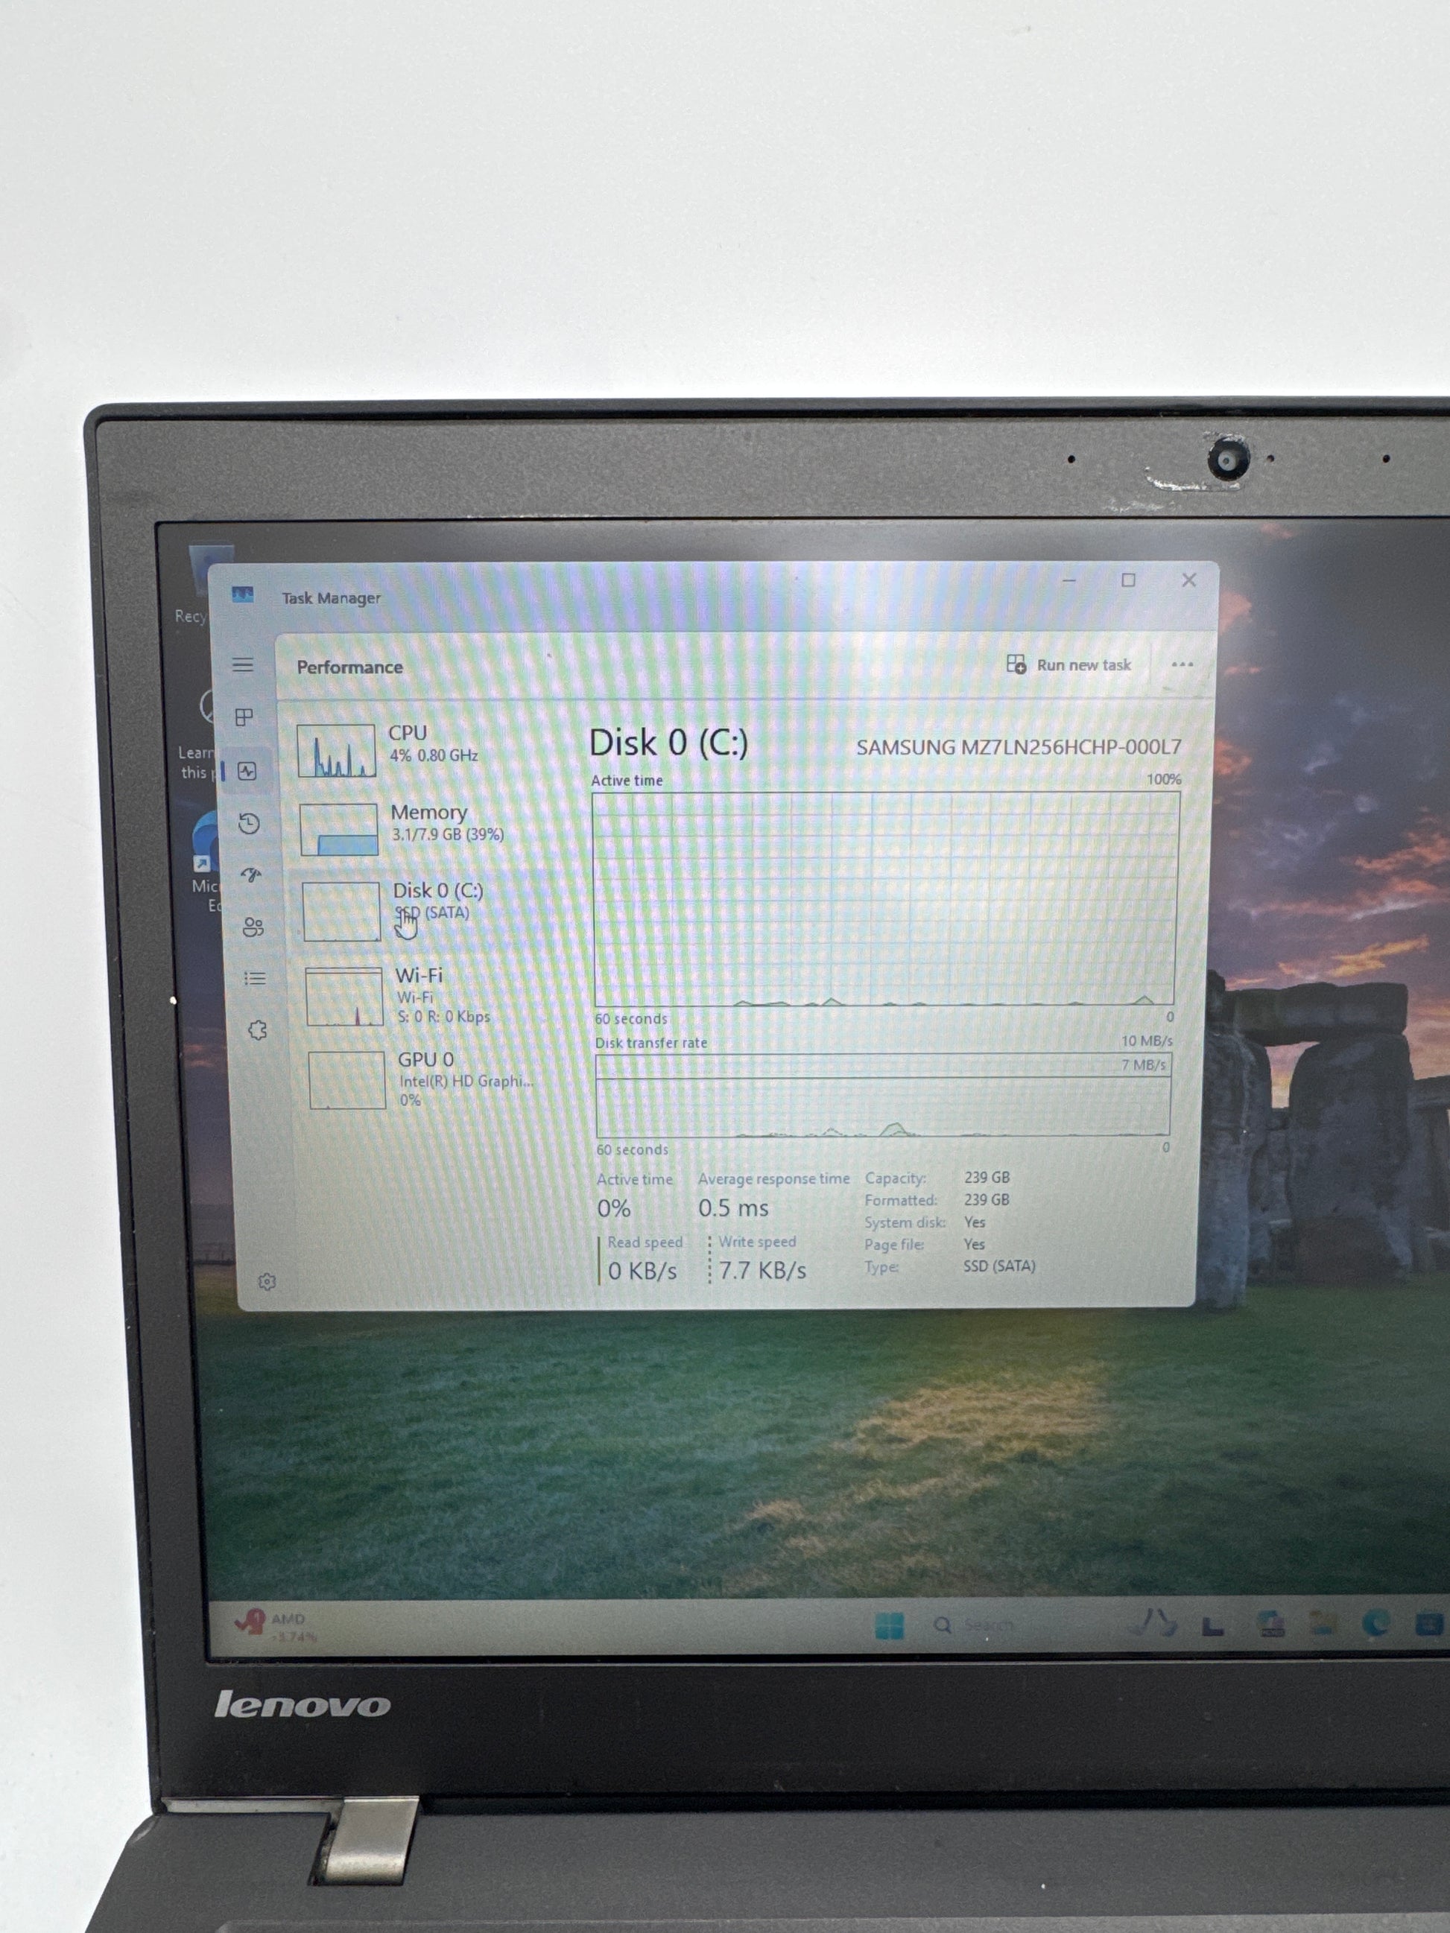This screenshot has height=1933, width=1450.
Task: Click the Windows Start button
Action: (889, 1625)
